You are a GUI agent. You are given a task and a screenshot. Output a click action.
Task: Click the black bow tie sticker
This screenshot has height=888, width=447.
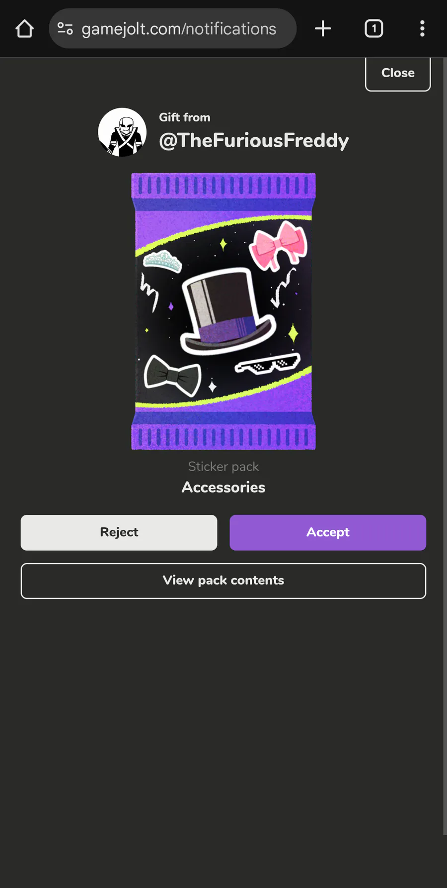(x=172, y=376)
